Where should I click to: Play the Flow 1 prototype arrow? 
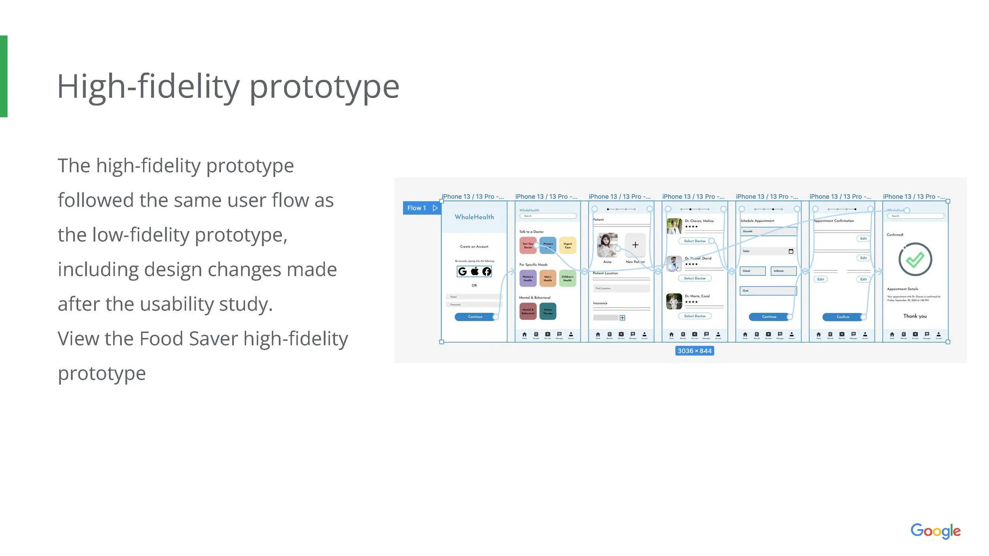click(x=435, y=208)
